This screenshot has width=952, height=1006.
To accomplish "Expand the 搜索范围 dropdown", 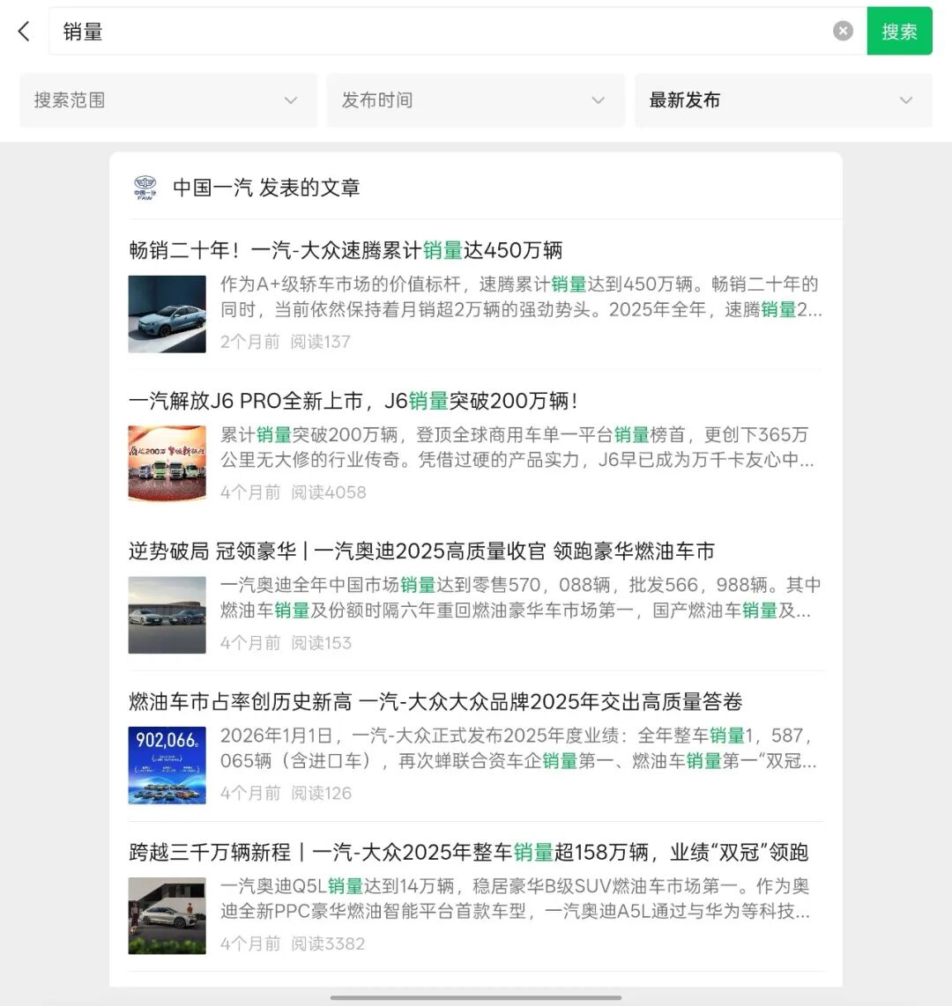I will [168, 100].
